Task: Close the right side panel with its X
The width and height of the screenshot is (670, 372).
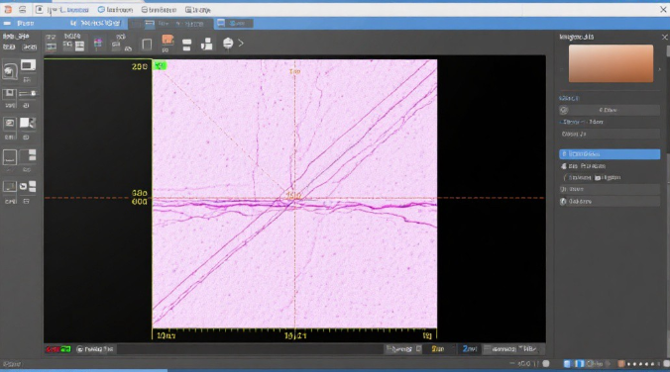Action: click(664, 38)
